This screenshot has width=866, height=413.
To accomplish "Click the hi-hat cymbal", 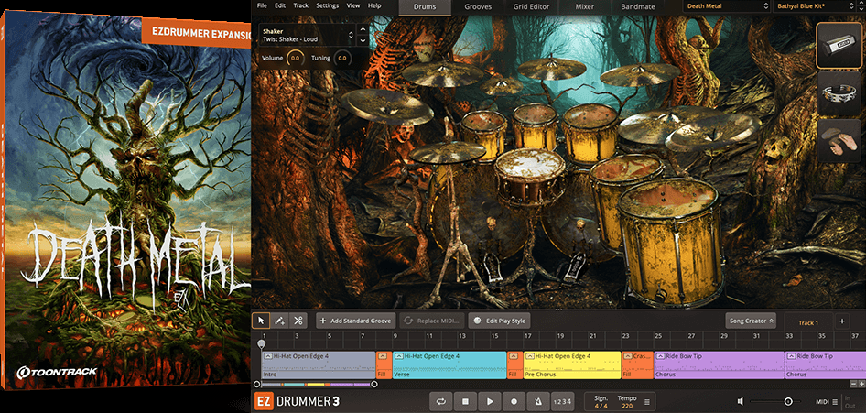I will (x=448, y=152).
